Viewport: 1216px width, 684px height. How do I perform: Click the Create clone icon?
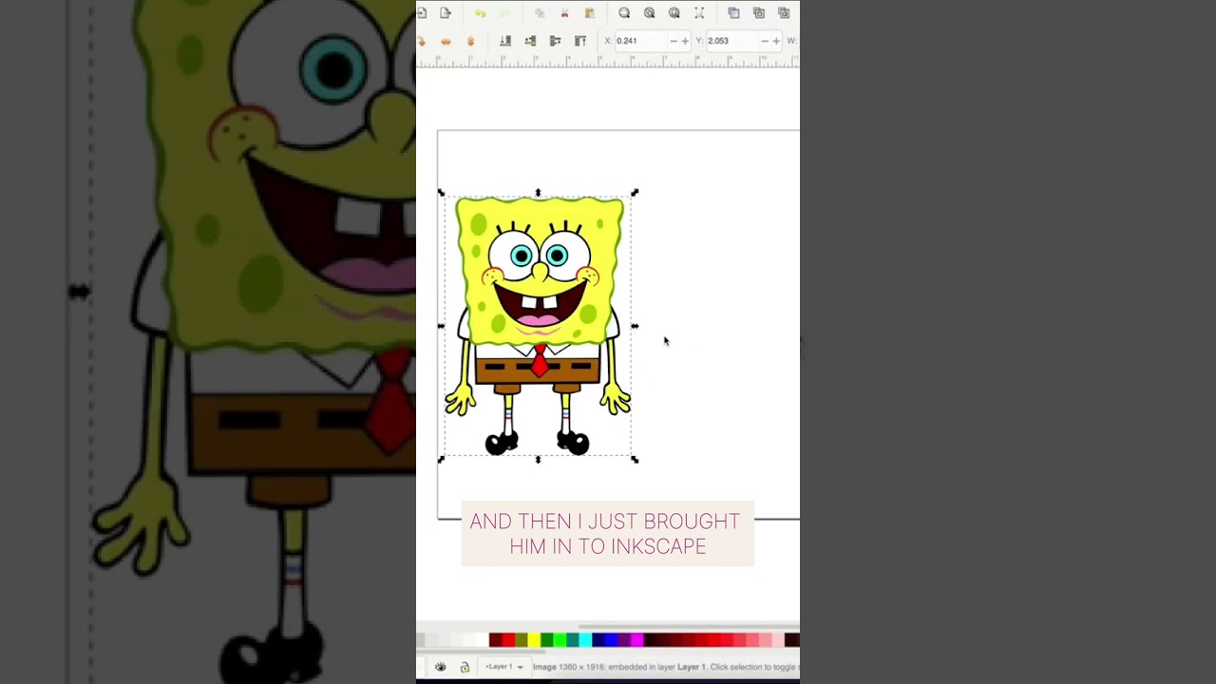758,13
